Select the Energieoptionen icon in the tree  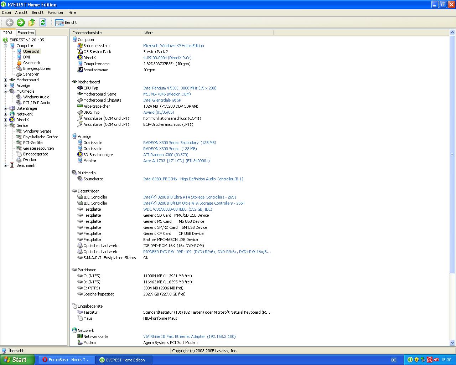click(x=19, y=68)
